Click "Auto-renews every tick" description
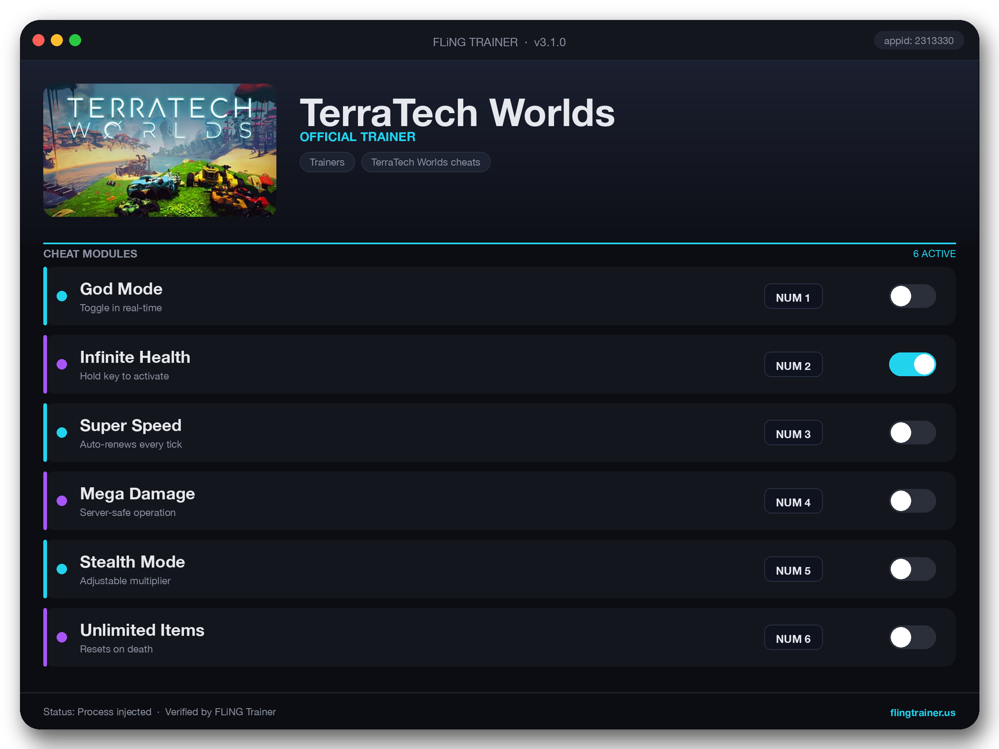Image resolution: width=999 pixels, height=749 pixels. 131,444
